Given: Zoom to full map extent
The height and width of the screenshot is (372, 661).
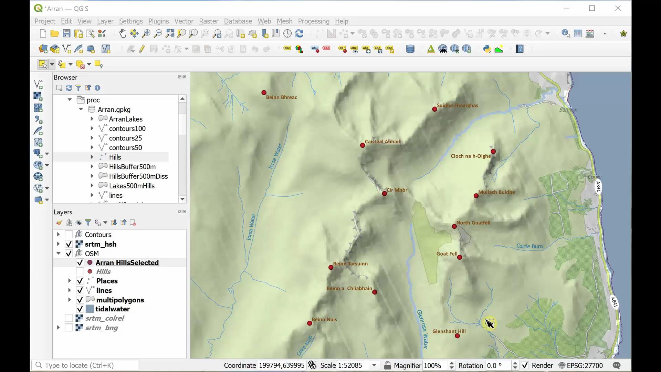Looking at the screenshot, I should [x=169, y=33].
